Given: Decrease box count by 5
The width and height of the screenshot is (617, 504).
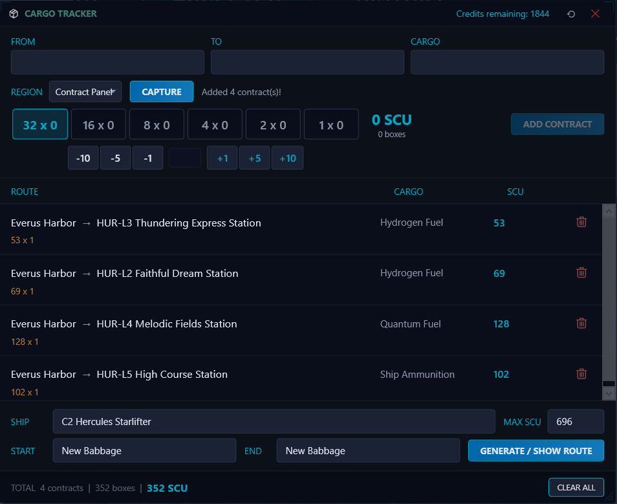Looking at the screenshot, I should coord(115,158).
